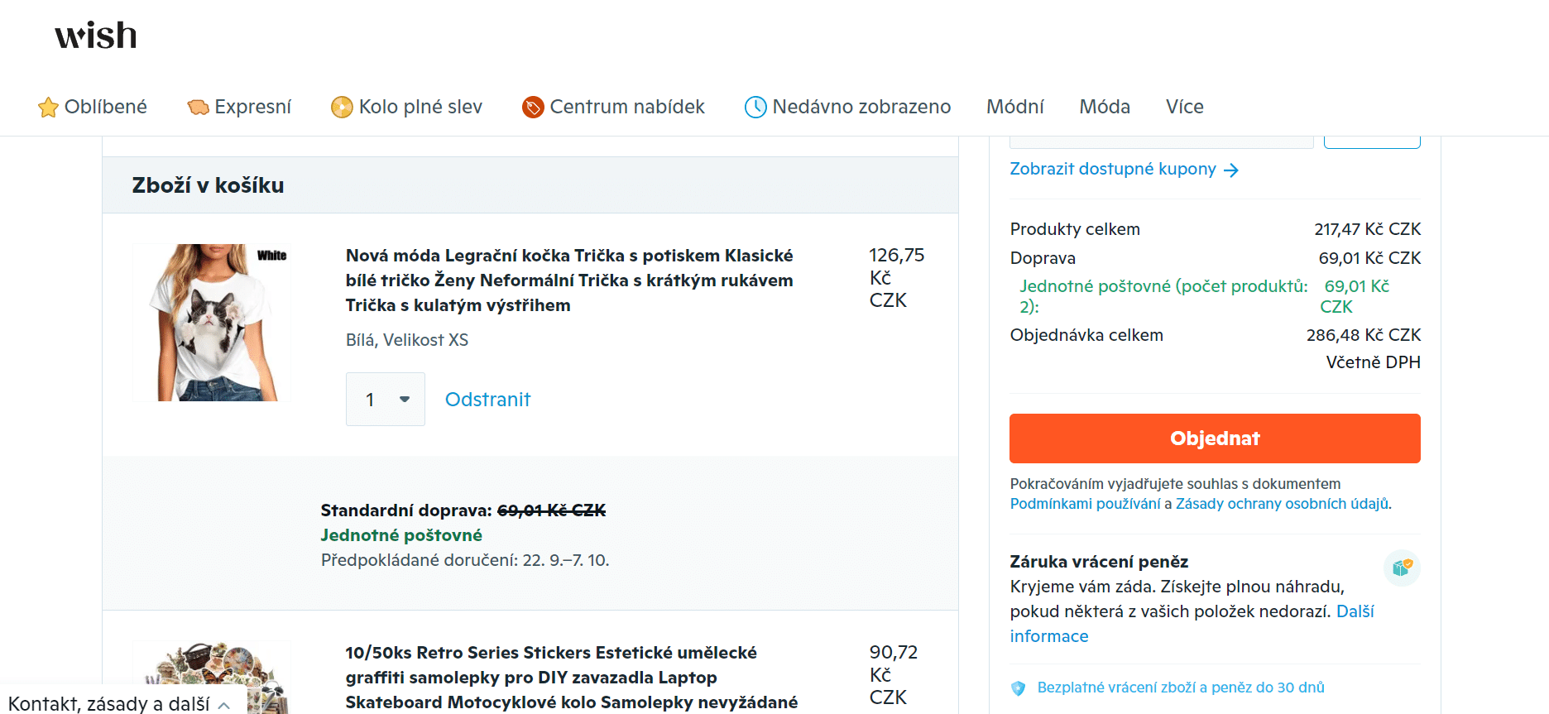
Task: Open Kolo plné slev wheel icon
Action: 342,108
